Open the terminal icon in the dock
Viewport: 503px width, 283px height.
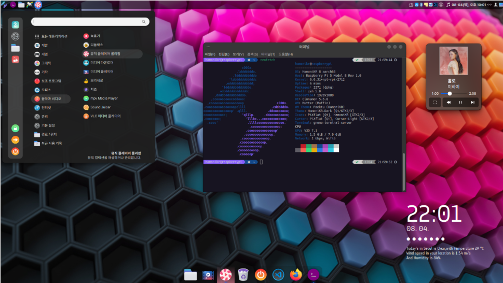(314, 274)
